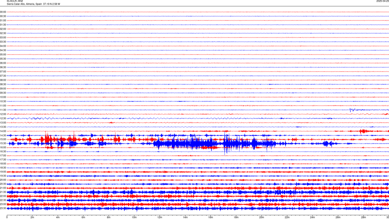Select the 07:00 trace time label
Screen dimensions: 389x219
click(3, 72)
